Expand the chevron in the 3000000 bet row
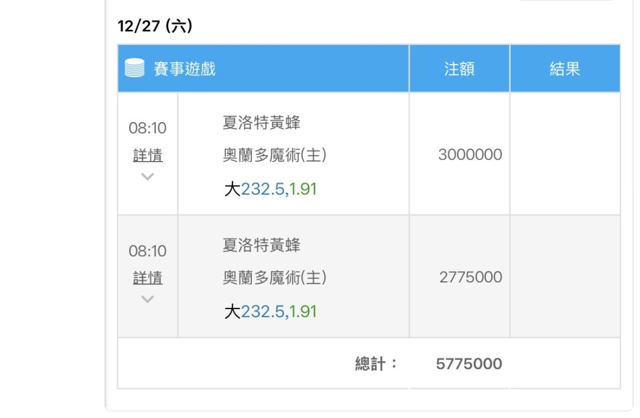This screenshot has height=418, width=640. tap(148, 176)
